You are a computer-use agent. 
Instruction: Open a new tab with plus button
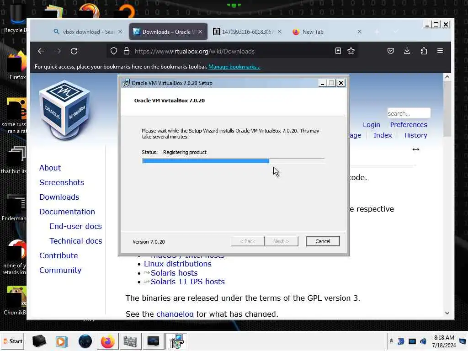tap(377, 32)
